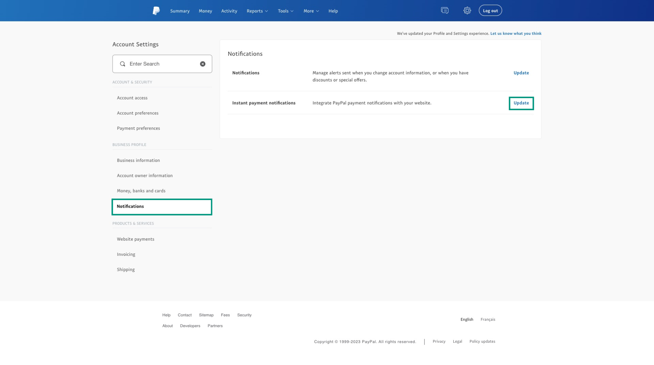
Task: Log out of the account
Action: [x=490, y=10]
